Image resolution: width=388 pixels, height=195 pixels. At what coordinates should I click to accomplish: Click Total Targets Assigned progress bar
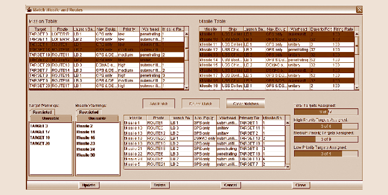tap(326, 112)
